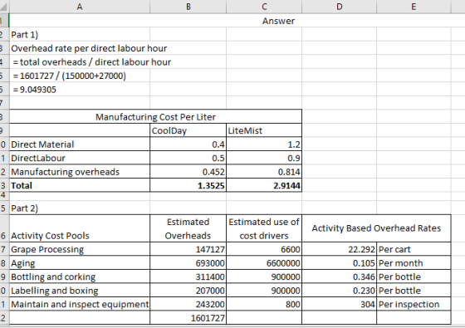This screenshot has width=465, height=328.
Task: Select the rate cell 0.105
Action: pos(340,262)
